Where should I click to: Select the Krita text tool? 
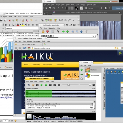click(47, 14)
